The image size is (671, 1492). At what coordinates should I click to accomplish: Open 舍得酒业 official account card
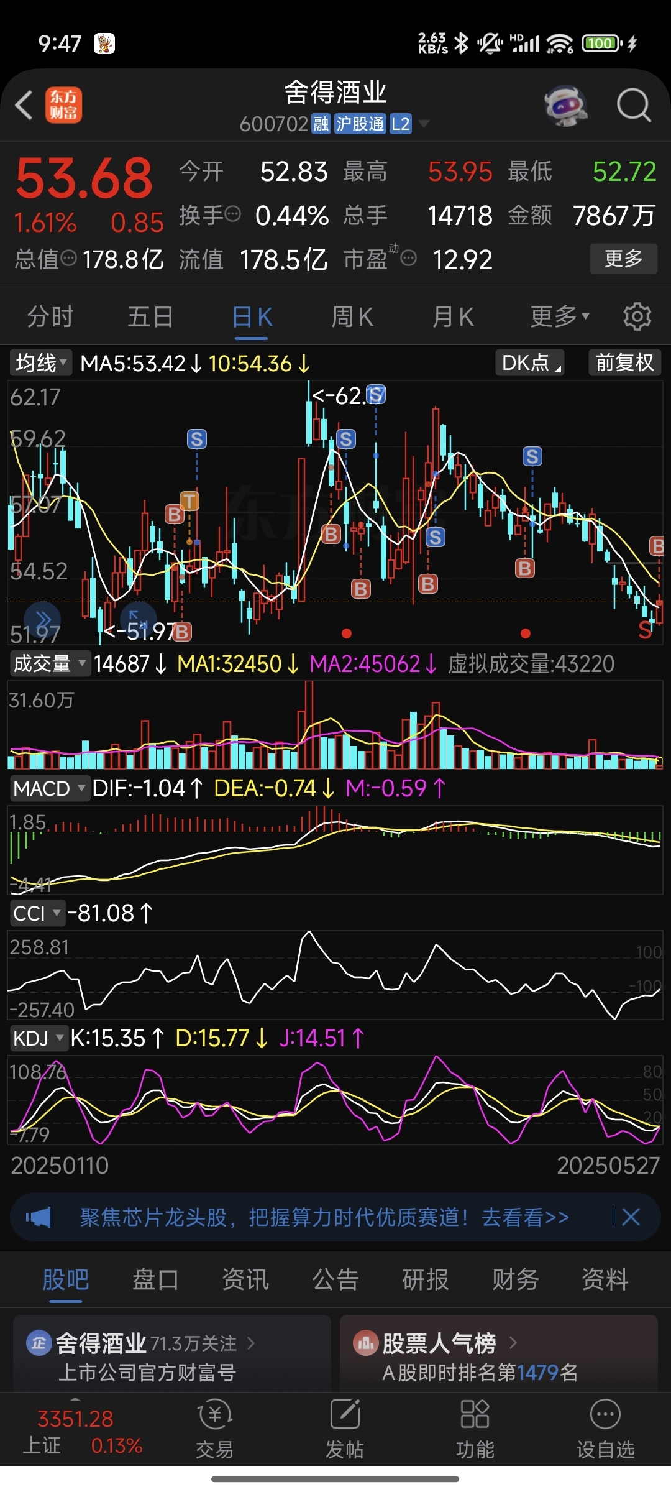(x=172, y=1353)
